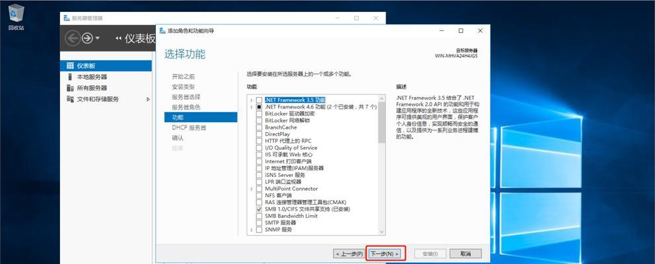This screenshot has height=264, width=655.
Task: Expand MultiPoint Connector tree node
Action: click(x=252, y=189)
